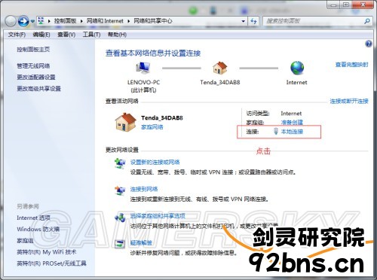The image size is (377, 280).
Task: Click the forward navigation arrow button
Action: pos(23,21)
